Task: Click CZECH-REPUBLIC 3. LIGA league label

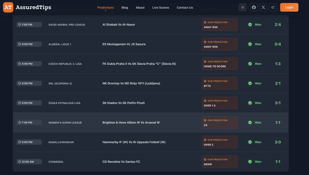Action: coord(65,64)
